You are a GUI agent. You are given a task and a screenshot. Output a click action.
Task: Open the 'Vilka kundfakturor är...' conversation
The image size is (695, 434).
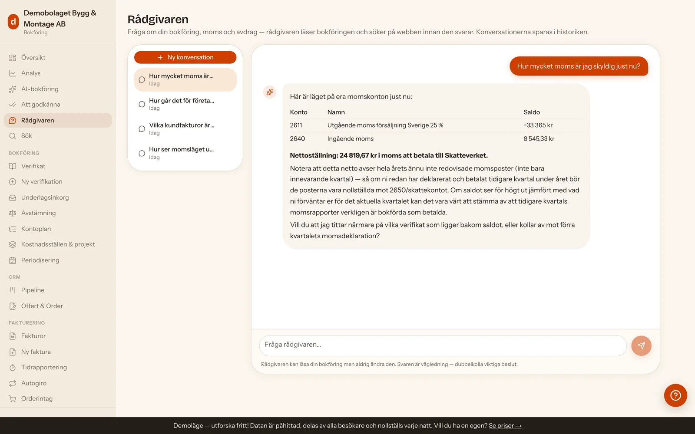tap(185, 129)
